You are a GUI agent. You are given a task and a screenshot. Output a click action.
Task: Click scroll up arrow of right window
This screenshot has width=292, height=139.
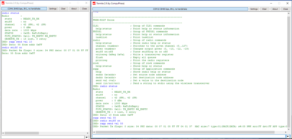coord(289,13)
